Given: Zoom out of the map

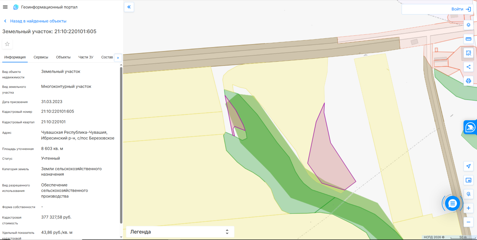Looking at the screenshot, I should point(468,222).
